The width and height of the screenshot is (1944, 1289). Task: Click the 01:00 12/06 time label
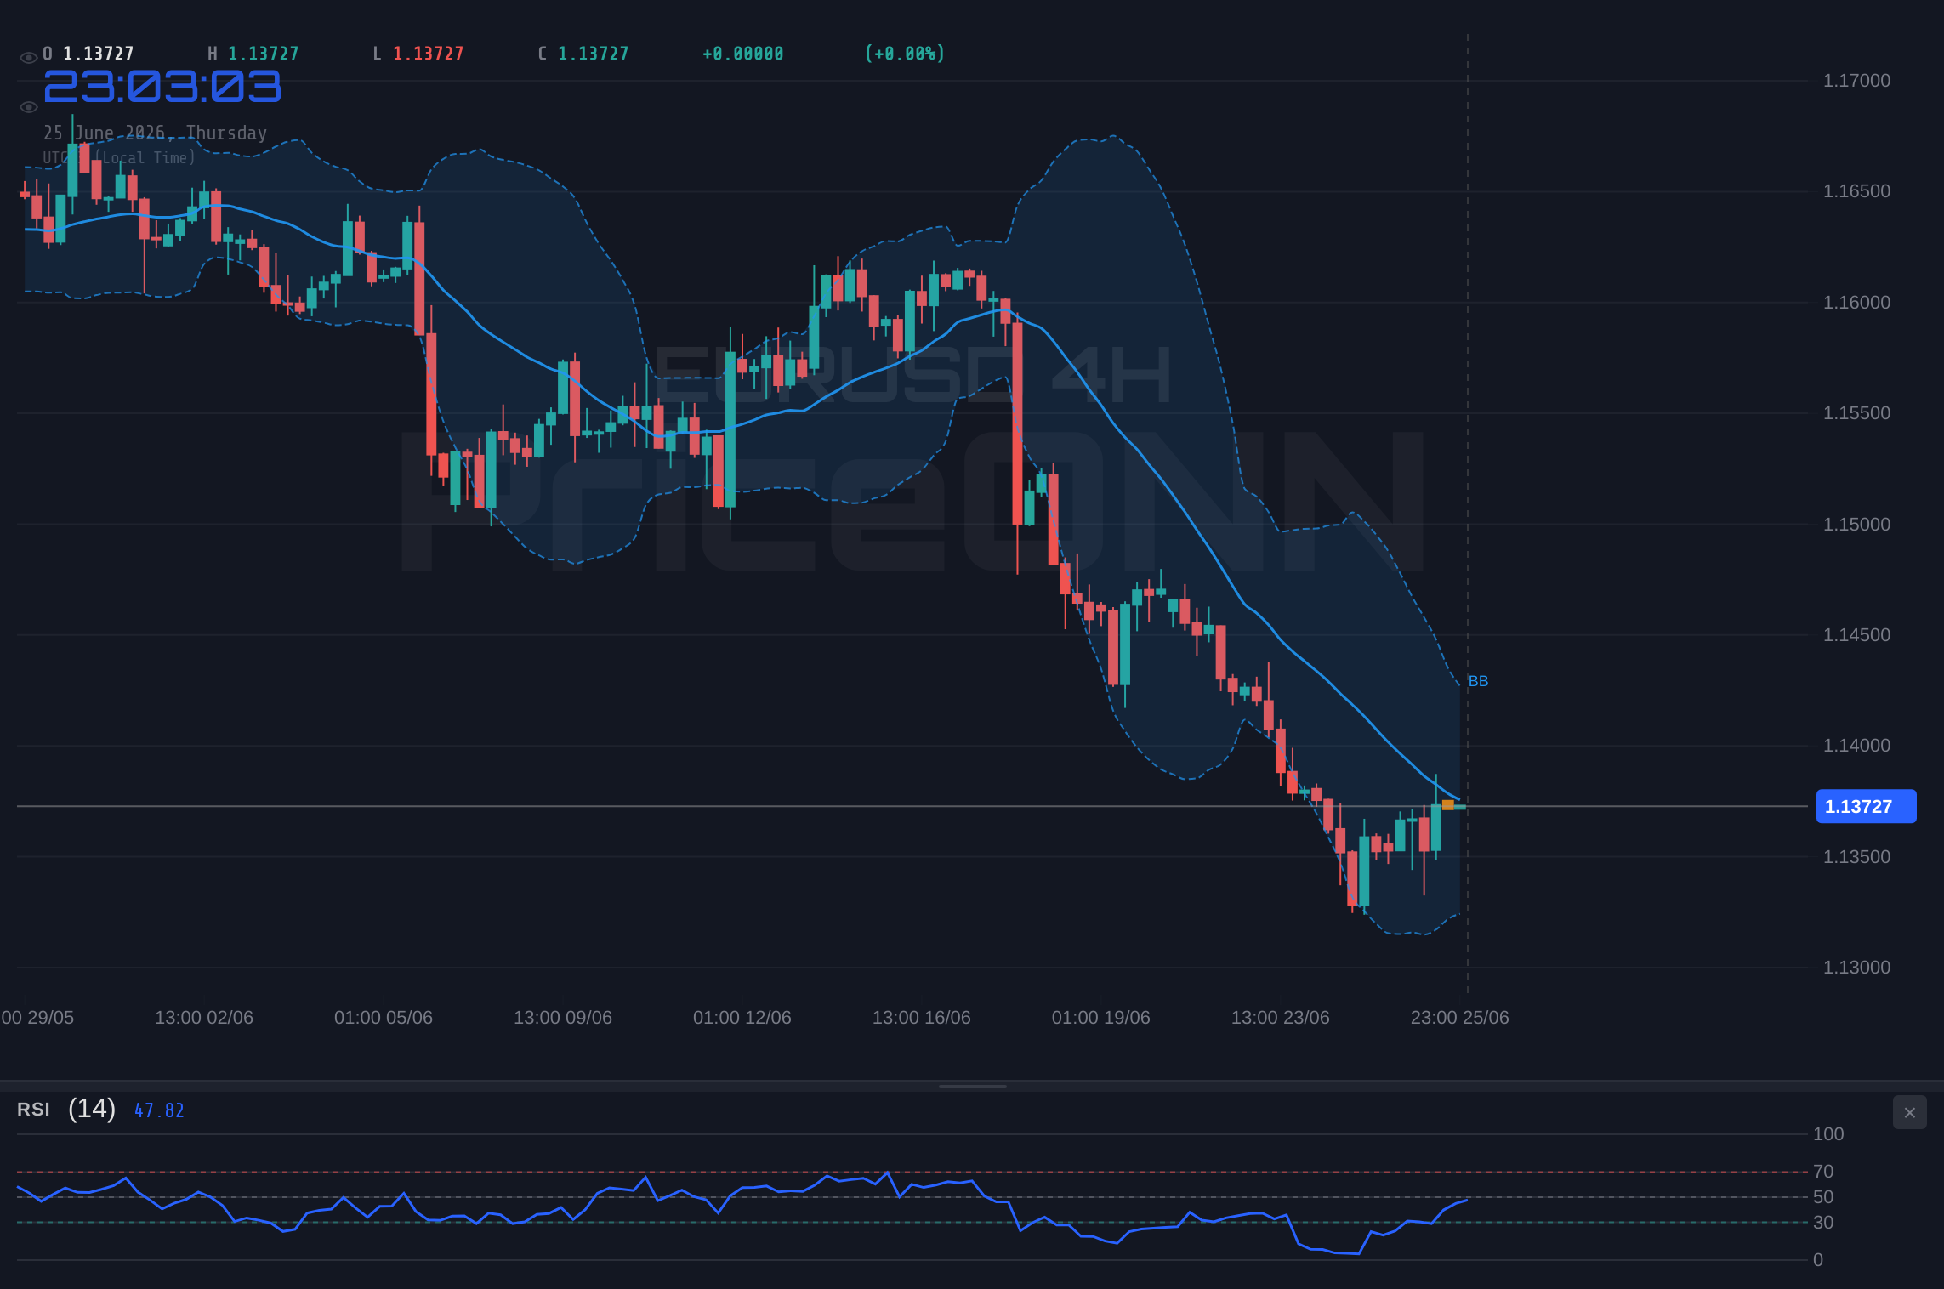pos(742,1018)
